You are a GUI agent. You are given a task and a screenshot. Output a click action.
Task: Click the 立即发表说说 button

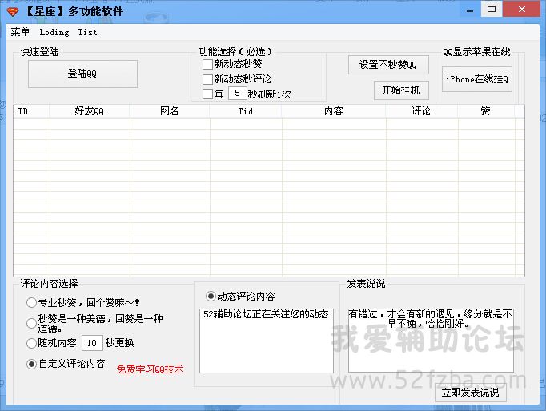pos(471,393)
